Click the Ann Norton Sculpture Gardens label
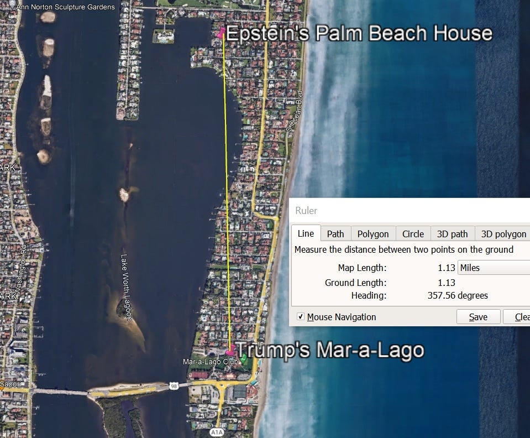 point(65,7)
